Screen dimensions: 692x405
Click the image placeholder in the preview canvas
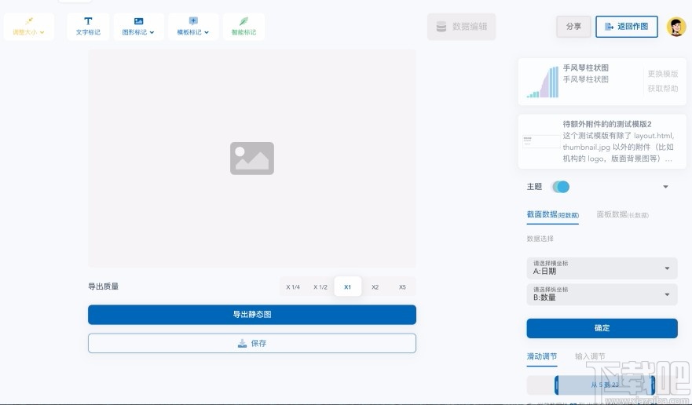(x=252, y=159)
